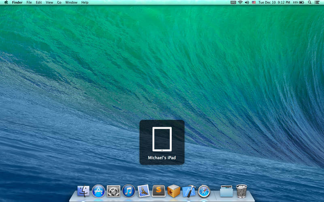Open System Preferences gear icon in Dock
This screenshot has width=324, height=202.
coord(113,191)
